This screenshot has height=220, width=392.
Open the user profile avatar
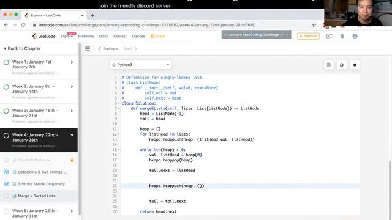coord(355,36)
